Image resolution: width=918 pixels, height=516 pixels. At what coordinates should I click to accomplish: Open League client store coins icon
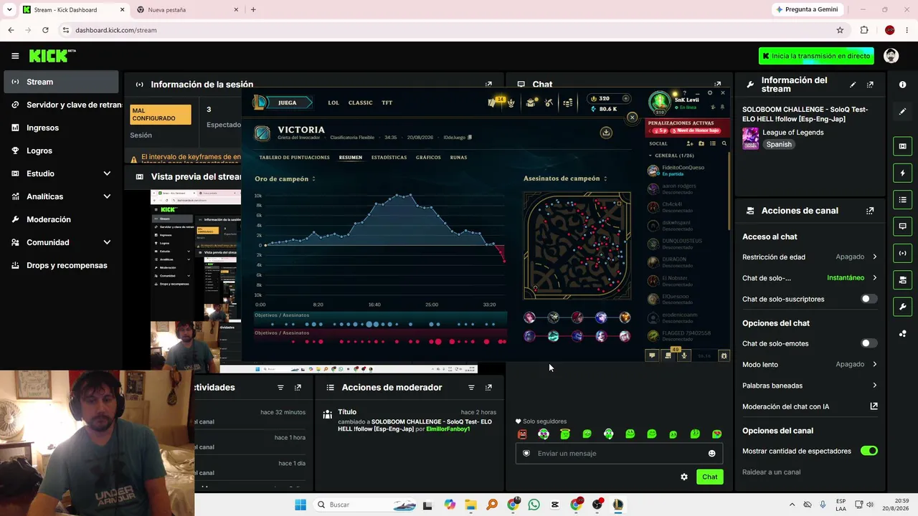pos(567,102)
